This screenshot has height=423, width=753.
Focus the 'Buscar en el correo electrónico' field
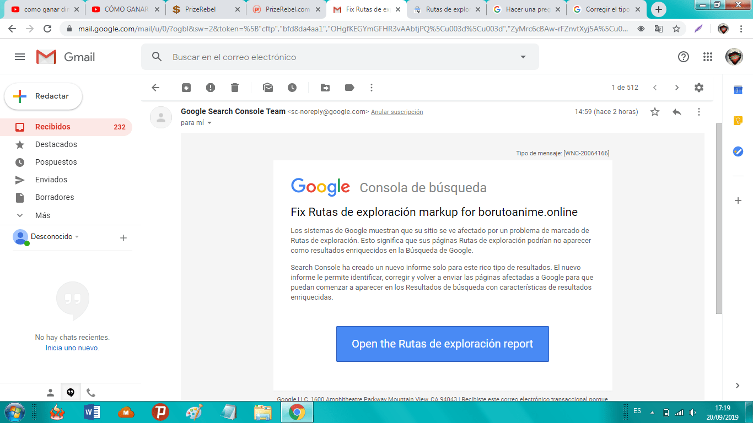340,57
